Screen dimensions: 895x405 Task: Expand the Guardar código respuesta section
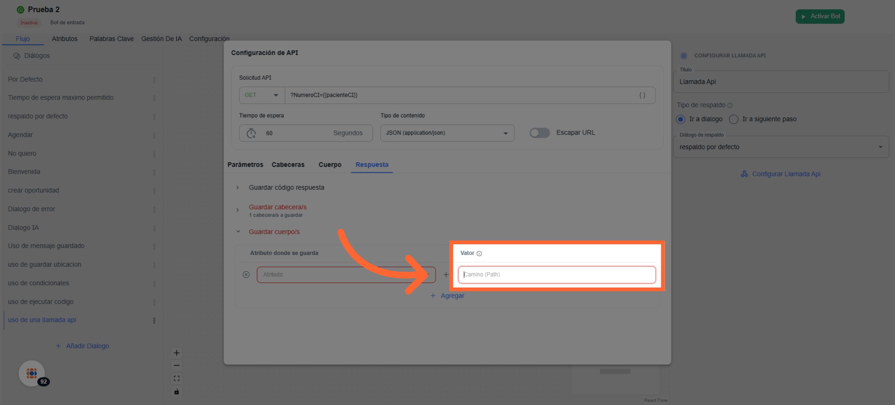coord(286,188)
